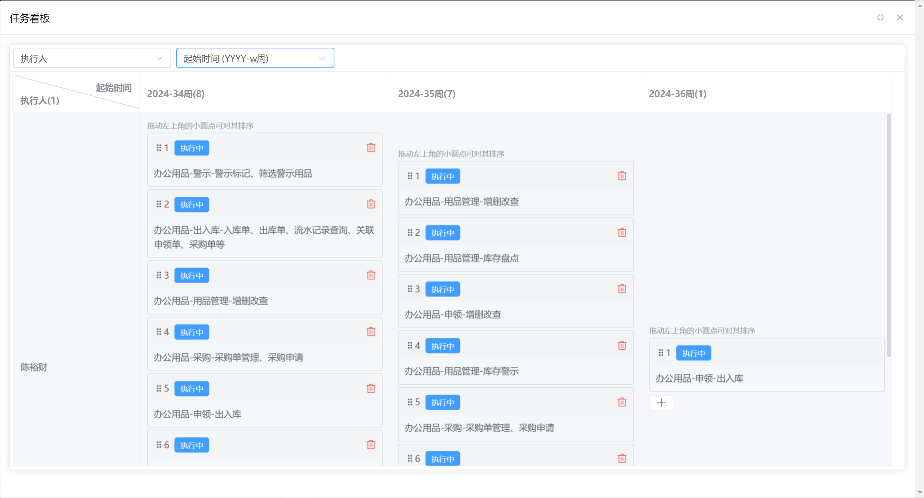Image resolution: width=924 pixels, height=498 pixels.
Task: Click the board's vertical scrollbar thumb
Action: [x=889, y=235]
